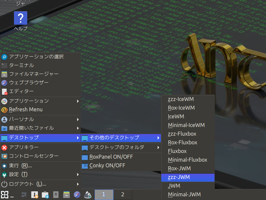This screenshot has height=200, width=266.
Task: Click the コントロールセンター settings icon
Action: click(4, 156)
